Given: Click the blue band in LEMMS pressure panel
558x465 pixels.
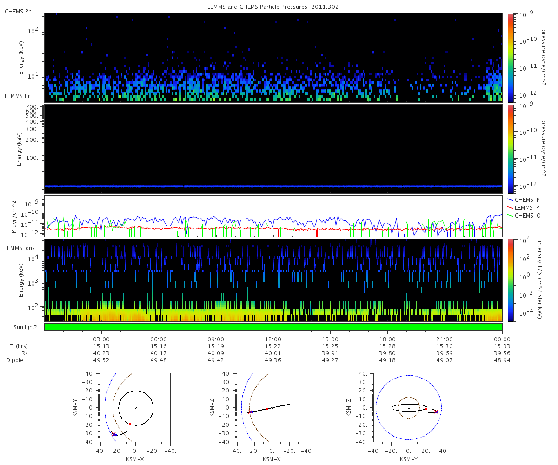Looking at the screenshot, I should tap(273, 186).
